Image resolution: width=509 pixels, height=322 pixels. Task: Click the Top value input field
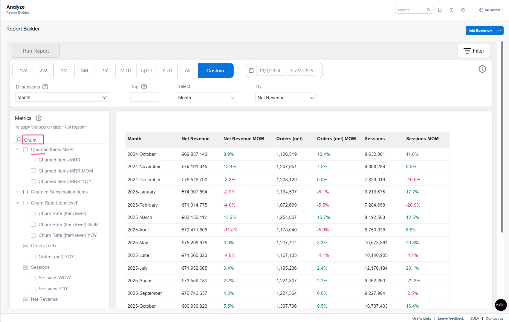145,97
